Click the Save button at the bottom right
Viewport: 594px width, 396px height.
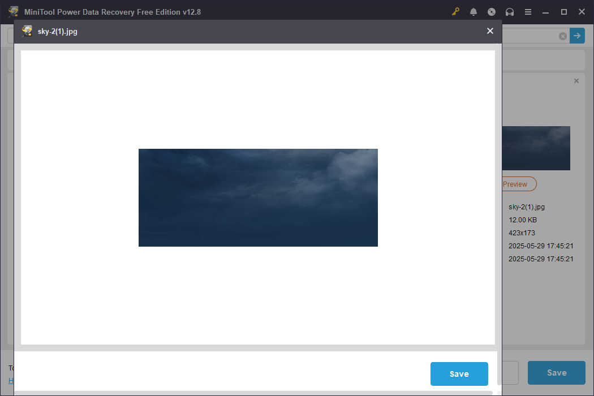[556, 372]
